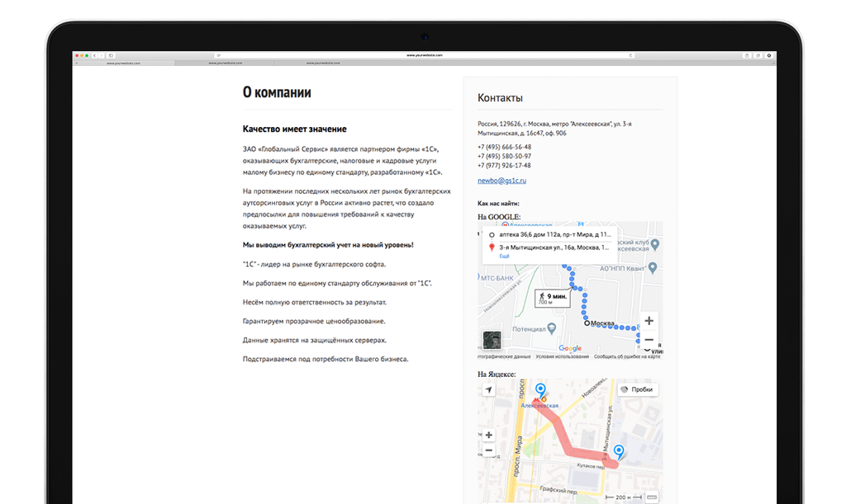The image size is (846, 504).
Task: Reload the page with the refresh icon
Action: coord(630,55)
